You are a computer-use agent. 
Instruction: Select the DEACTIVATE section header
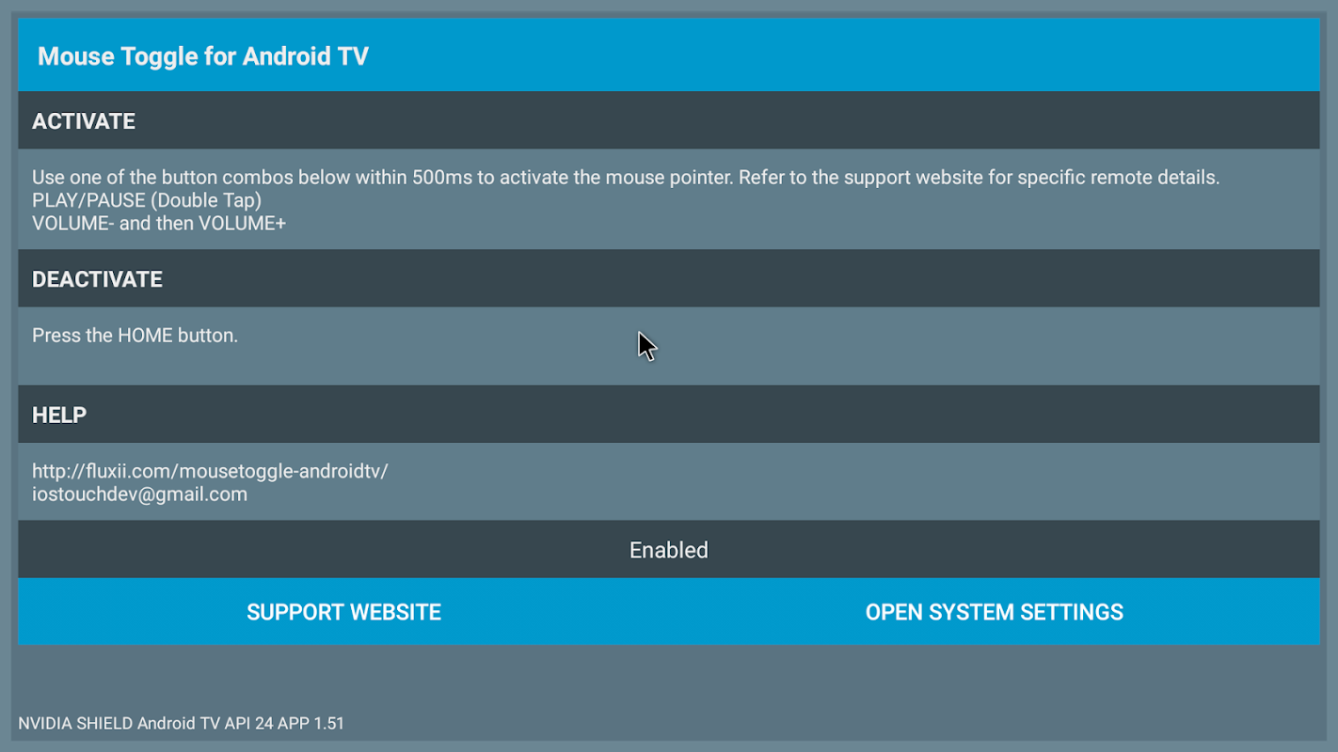669,279
